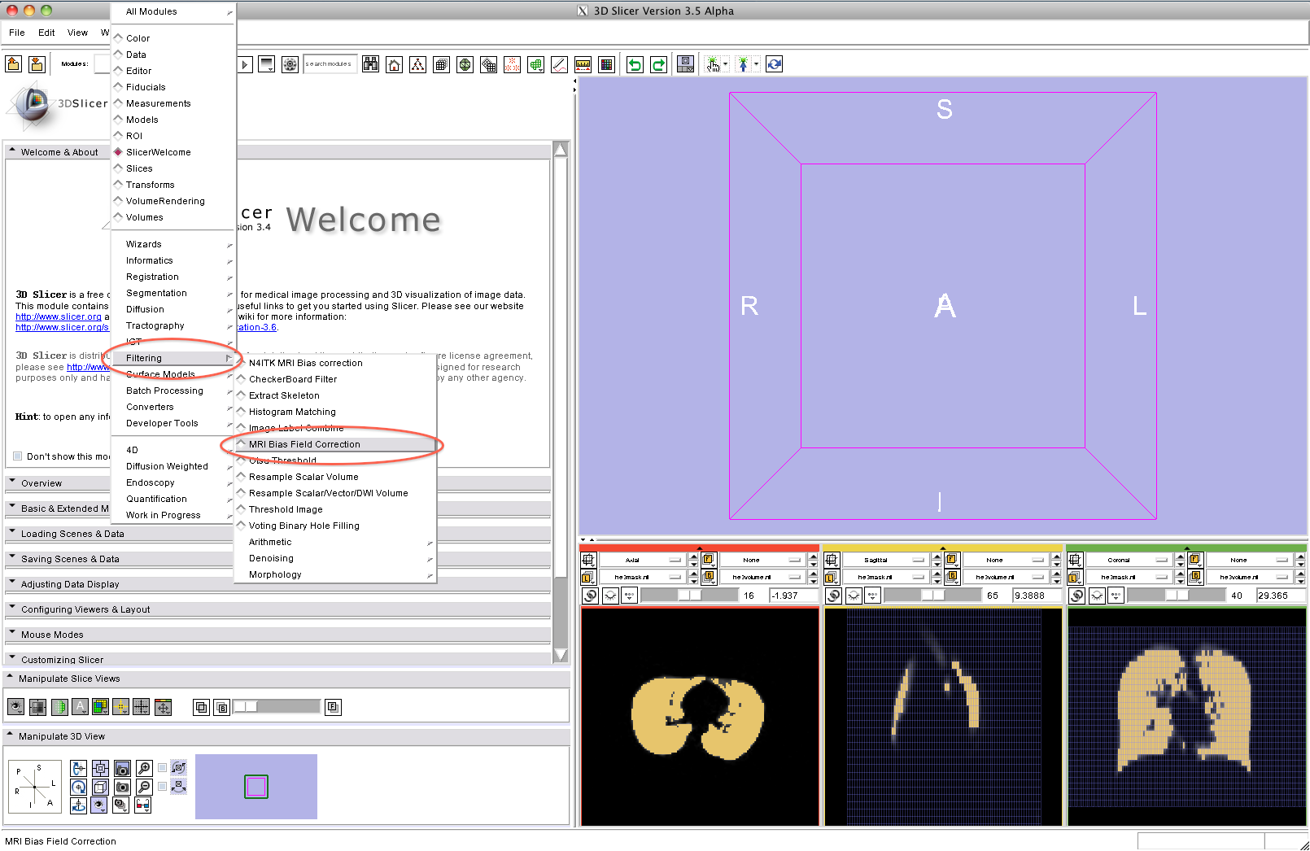Click the zoom in magnifier for 3D view
1310x851 pixels.
pyautogui.click(x=144, y=768)
